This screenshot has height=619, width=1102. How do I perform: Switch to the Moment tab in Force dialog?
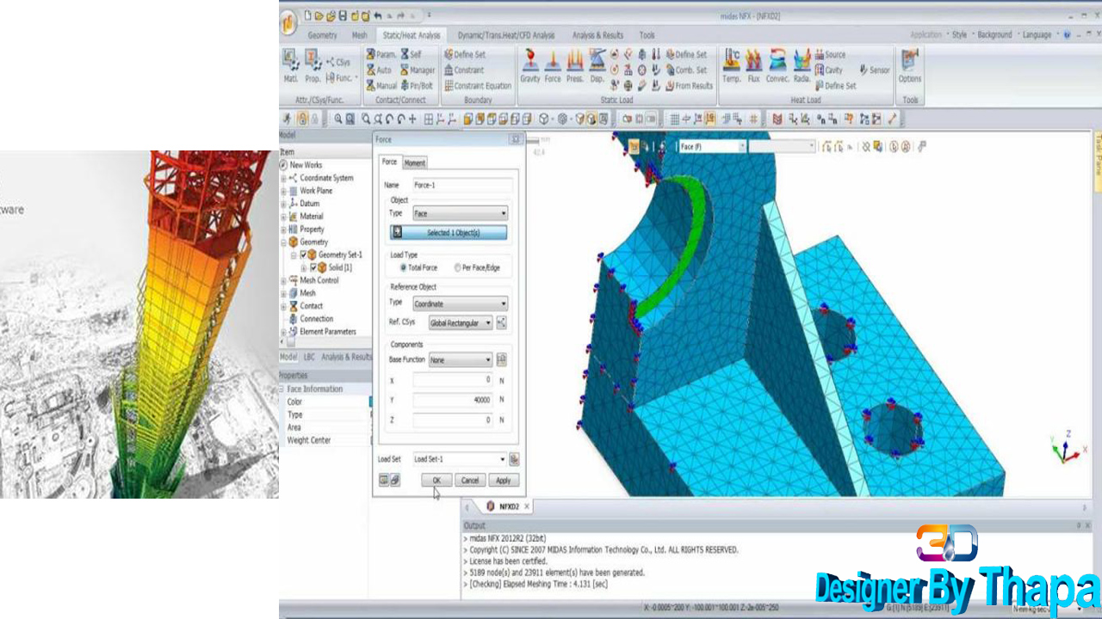point(415,162)
